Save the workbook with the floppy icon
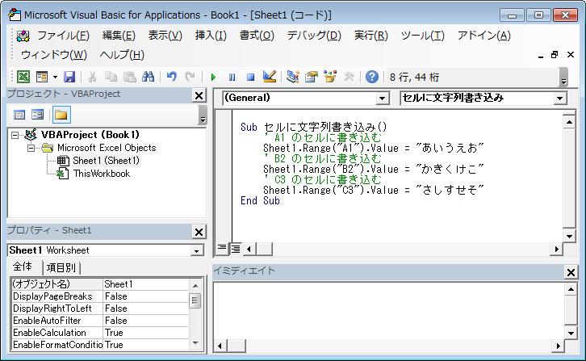The image size is (586, 361). (69, 77)
